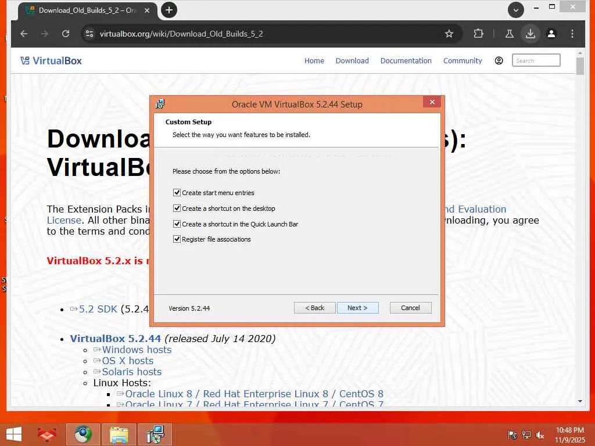Switch to the VirtualBox installer taskbar icon
Screen dimensions: 595x446
(155, 434)
